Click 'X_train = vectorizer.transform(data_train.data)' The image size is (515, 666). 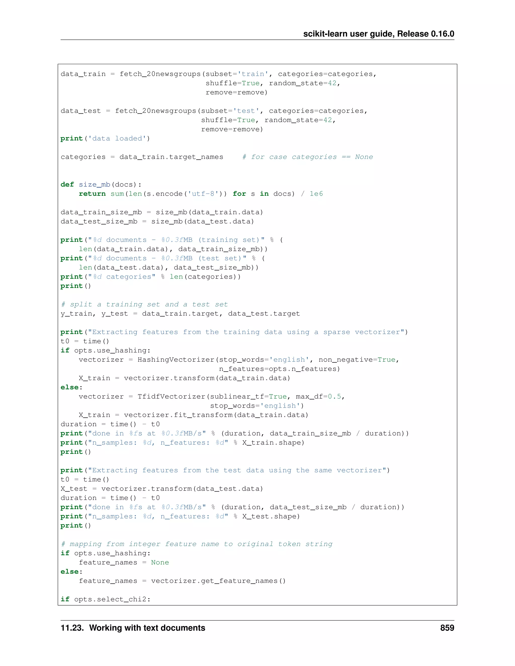pyautogui.click(x=185, y=378)
